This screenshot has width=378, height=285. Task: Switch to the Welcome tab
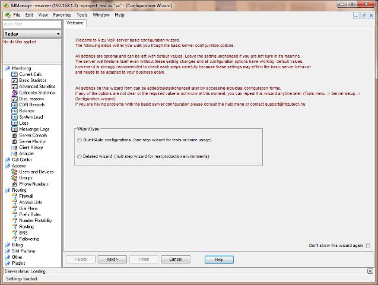75,23
